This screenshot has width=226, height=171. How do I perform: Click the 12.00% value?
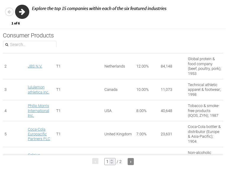coord(142,66)
